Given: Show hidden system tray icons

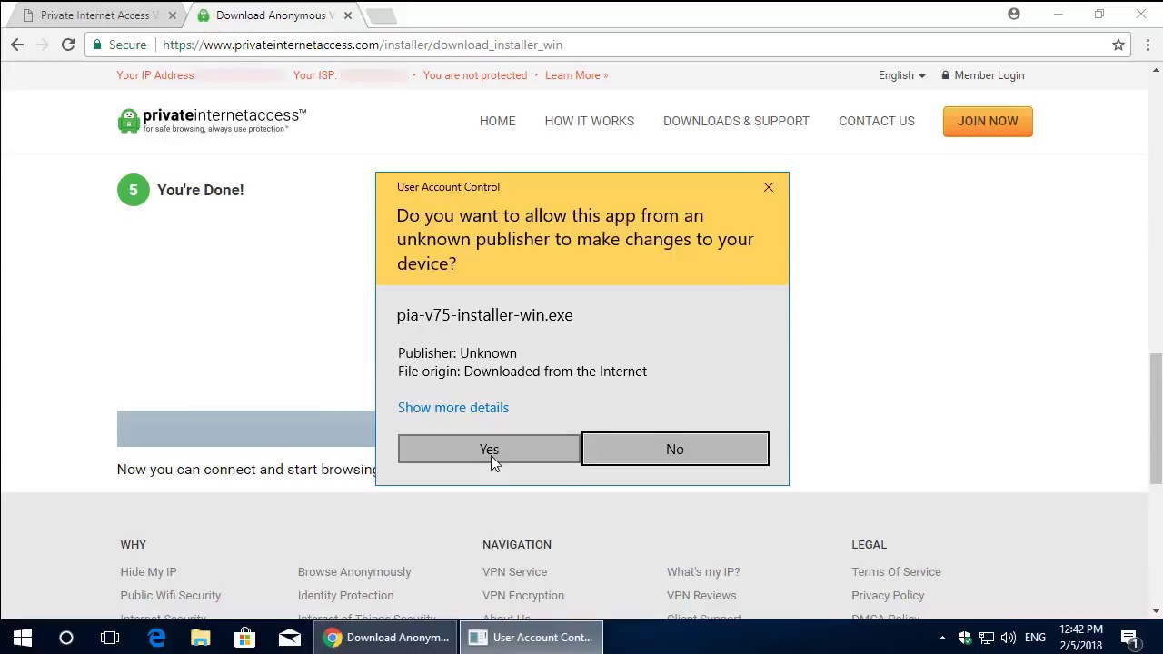Looking at the screenshot, I should pos(942,638).
